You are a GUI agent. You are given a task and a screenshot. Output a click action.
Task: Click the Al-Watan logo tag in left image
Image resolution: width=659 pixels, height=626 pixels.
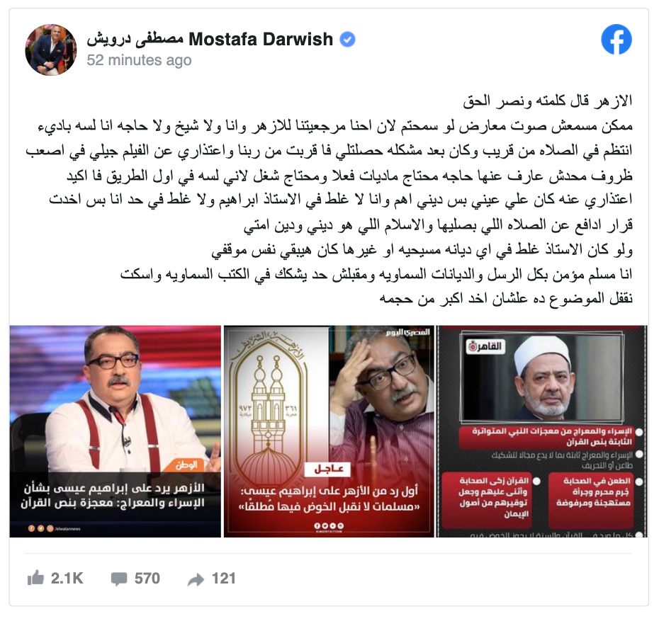tap(187, 465)
